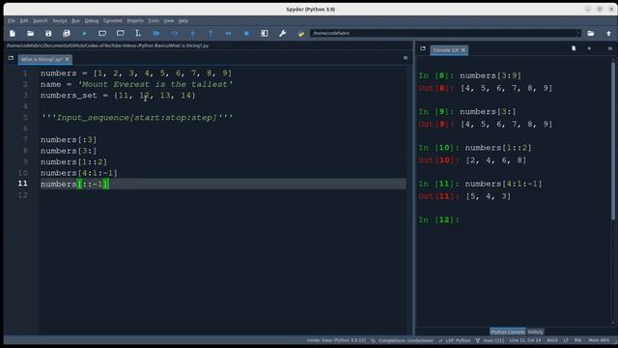Click console output [5, 4, 3]
The width and height of the screenshot is (618, 348).
click(x=489, y=196)
